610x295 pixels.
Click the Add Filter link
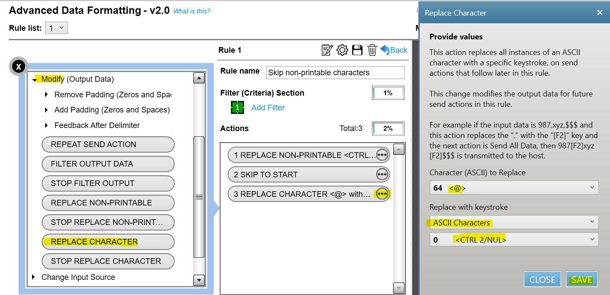pyautogui.click(x=268, y=108)
